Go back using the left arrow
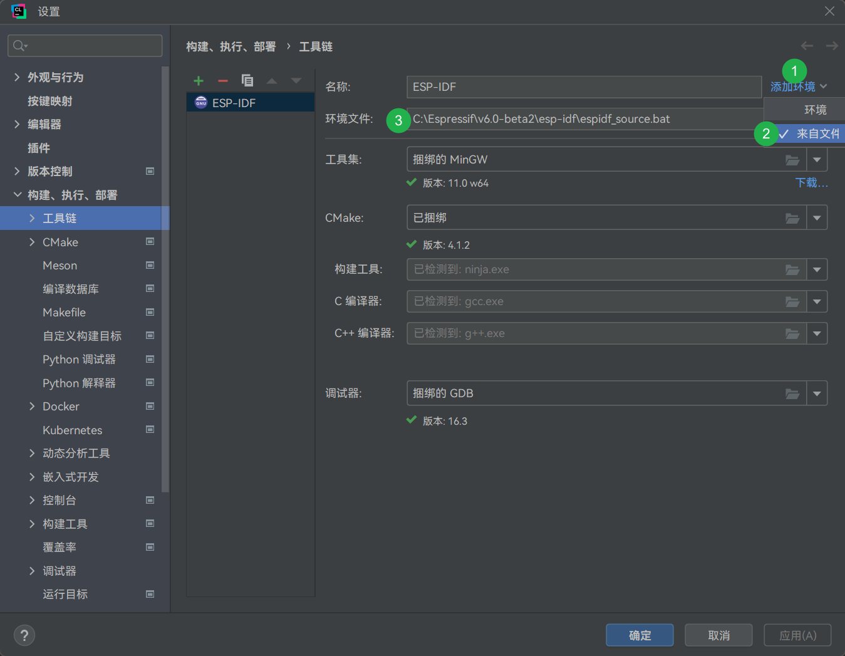 point(807,46)
